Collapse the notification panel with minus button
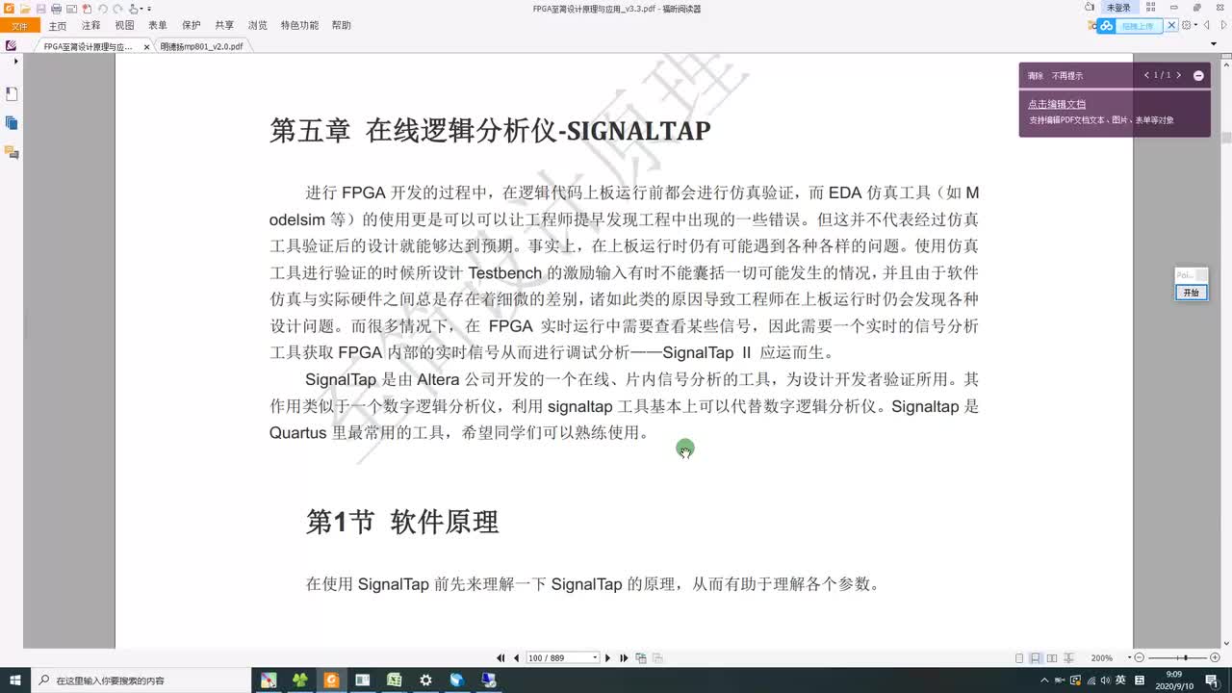 (1198, 75)
